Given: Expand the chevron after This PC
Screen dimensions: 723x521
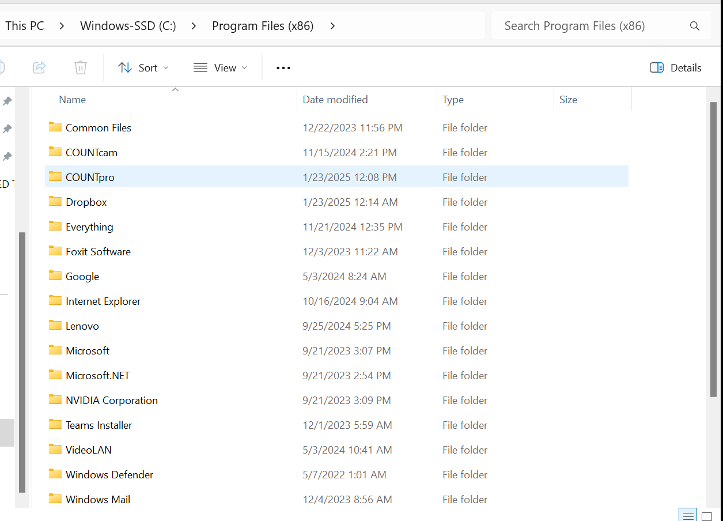Looking at the screenshot, I should [62, 26].
